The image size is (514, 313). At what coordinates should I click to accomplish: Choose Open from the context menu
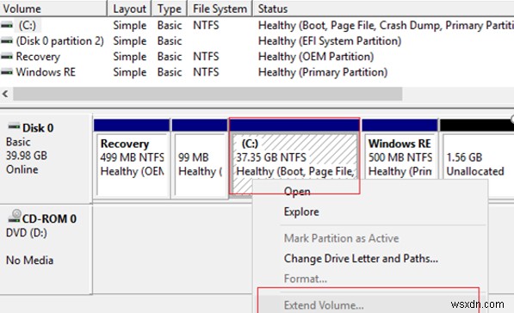click(297, 191)
